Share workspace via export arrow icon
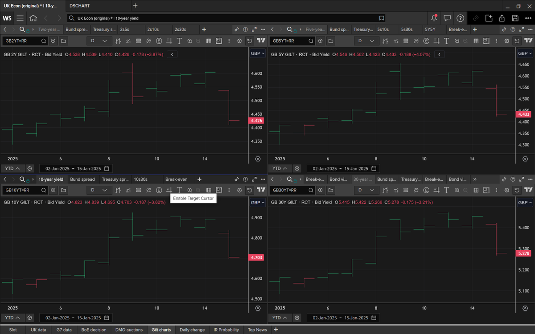 click(x=502, y=18)
